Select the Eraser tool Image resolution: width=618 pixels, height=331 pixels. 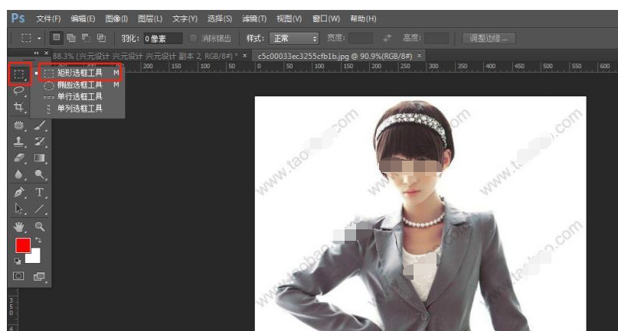coord(19,158)
